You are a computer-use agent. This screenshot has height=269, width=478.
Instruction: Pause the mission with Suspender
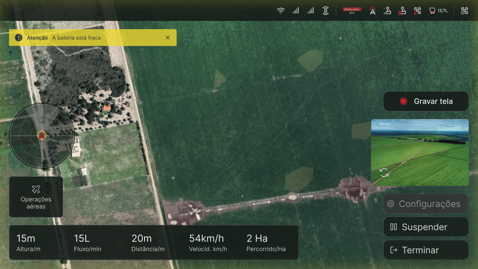(426, 227)
